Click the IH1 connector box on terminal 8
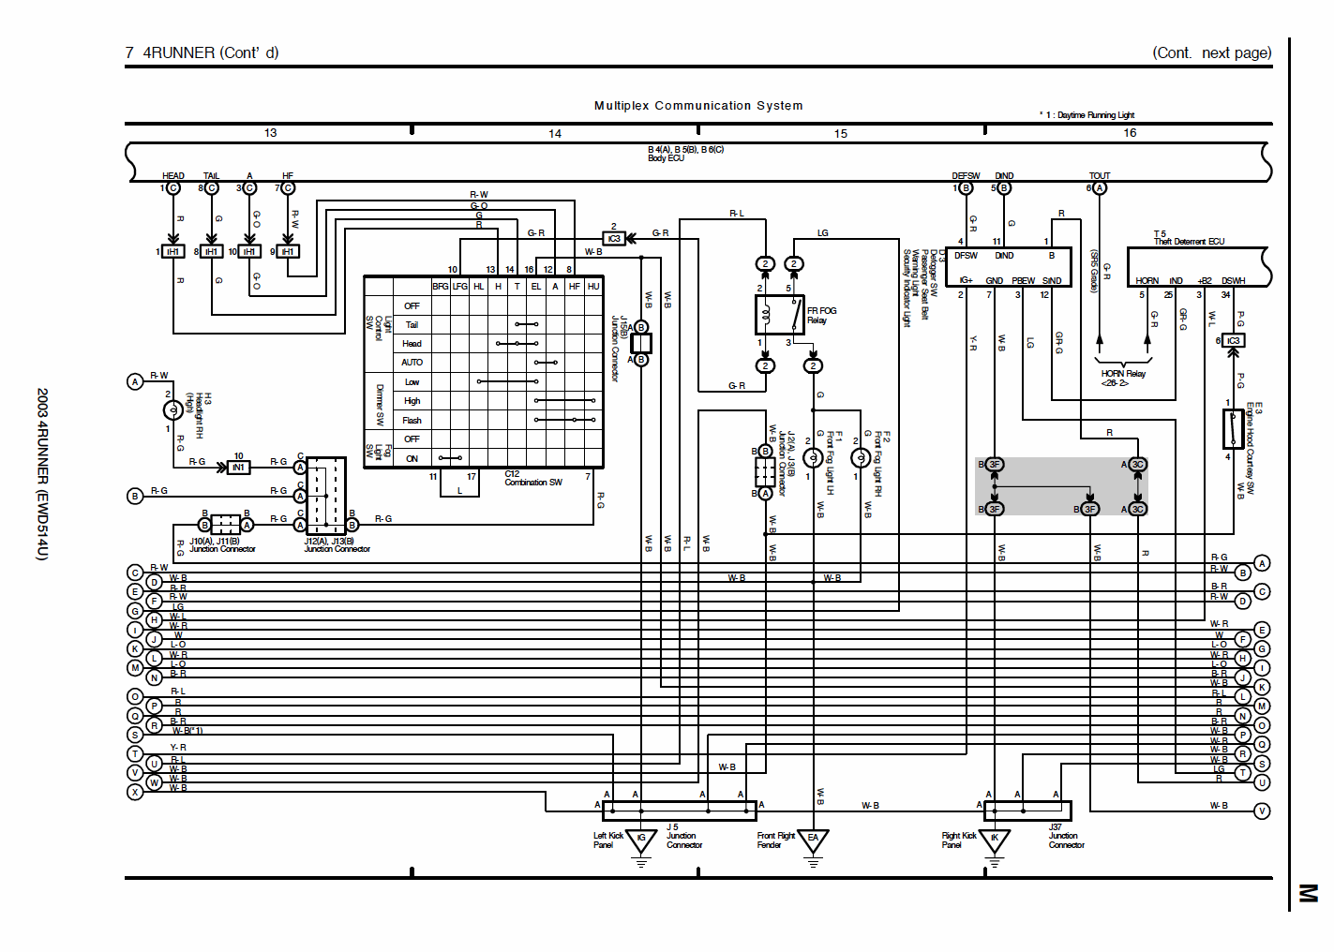 (212, 252)
